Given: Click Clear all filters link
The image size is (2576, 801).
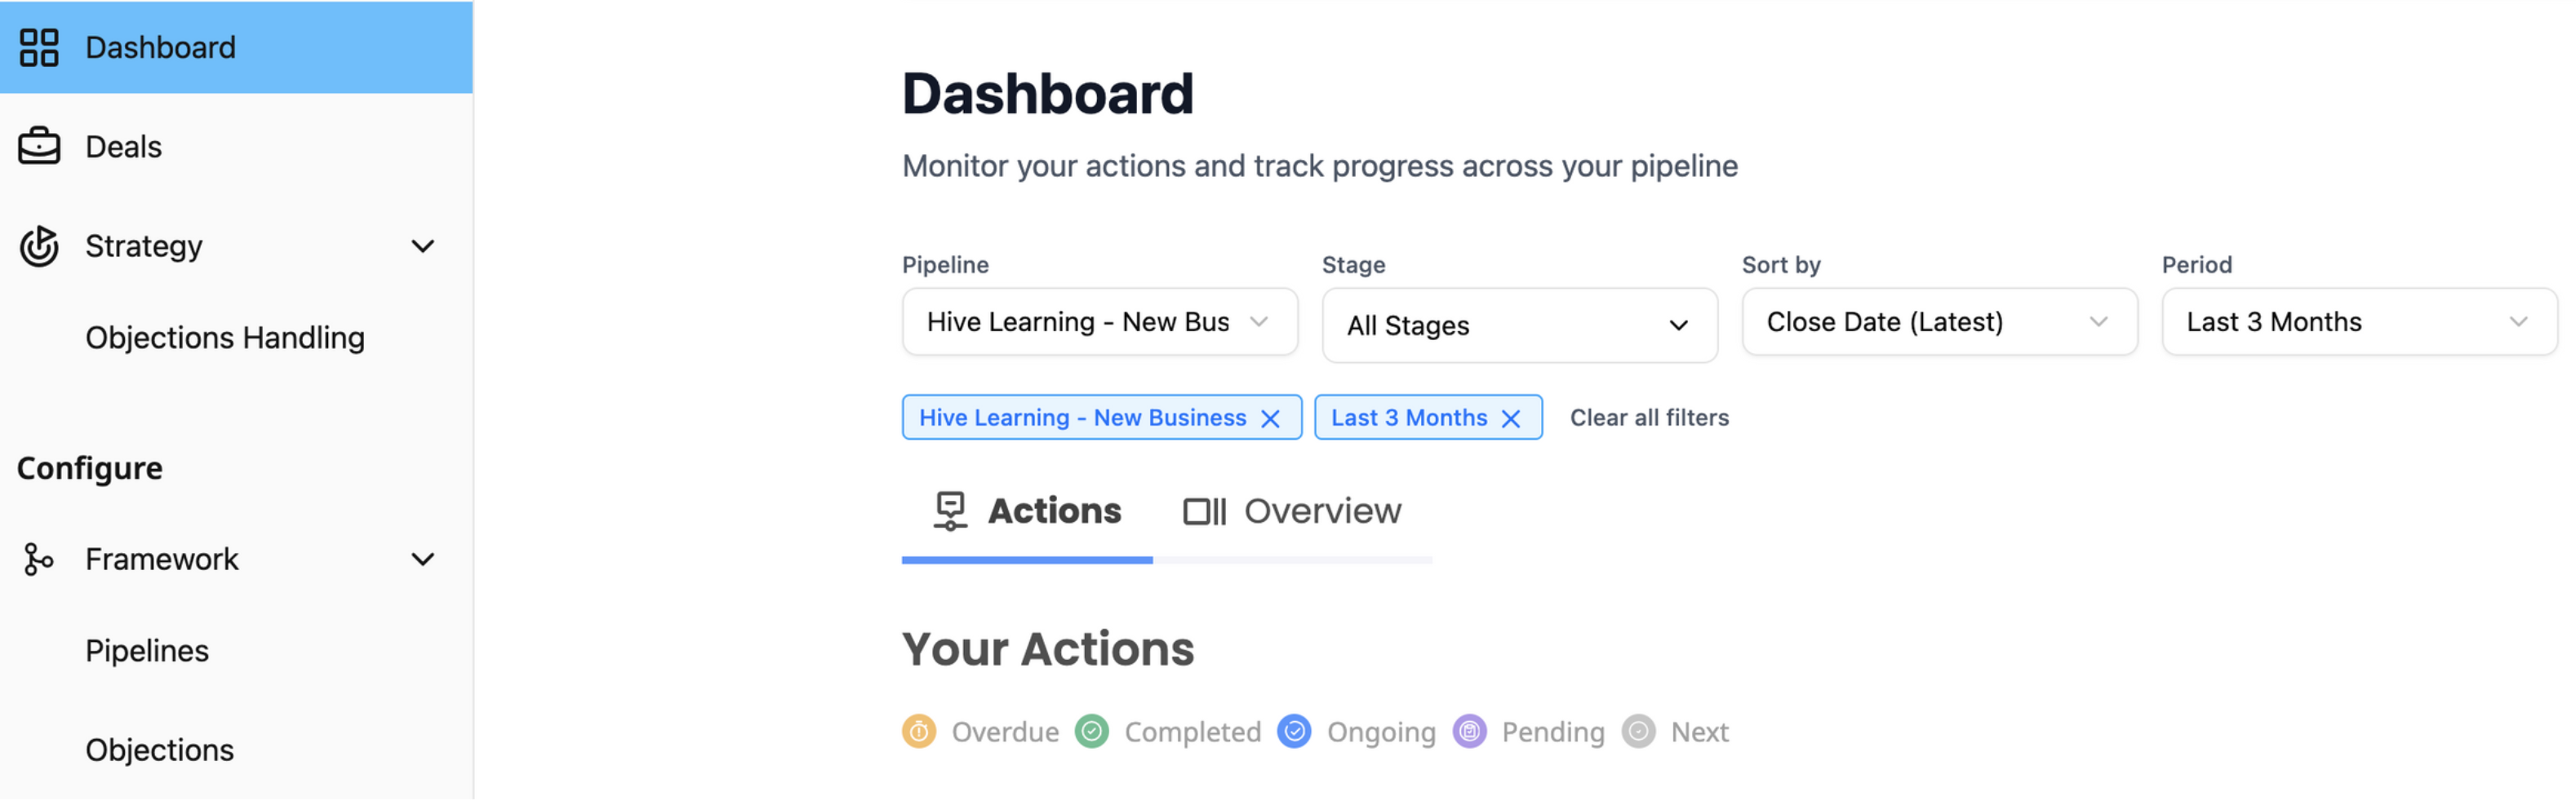Looking at the screenshot, I should [x=1649, y=418].
